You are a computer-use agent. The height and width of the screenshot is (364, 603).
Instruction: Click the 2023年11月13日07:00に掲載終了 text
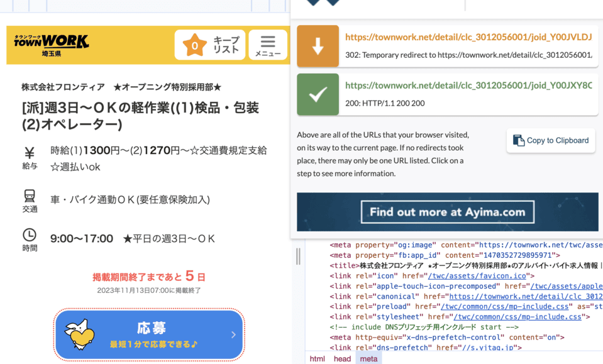149,290
